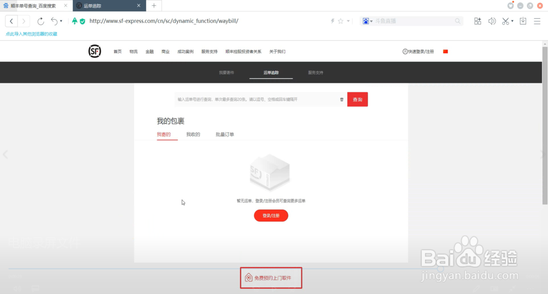Click the undo/restore closed tab arrow icon
Image resolution: width=548 pixels, height=294 pixels.
(x=54, y=21)
